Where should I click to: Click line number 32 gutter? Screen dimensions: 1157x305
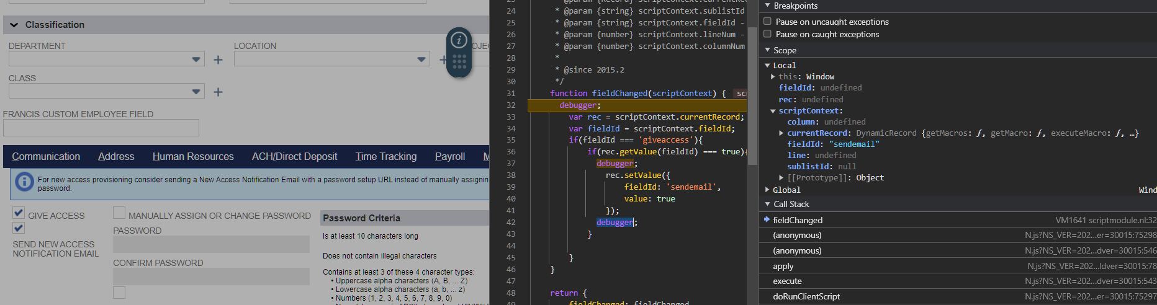[x=511, y=105]
